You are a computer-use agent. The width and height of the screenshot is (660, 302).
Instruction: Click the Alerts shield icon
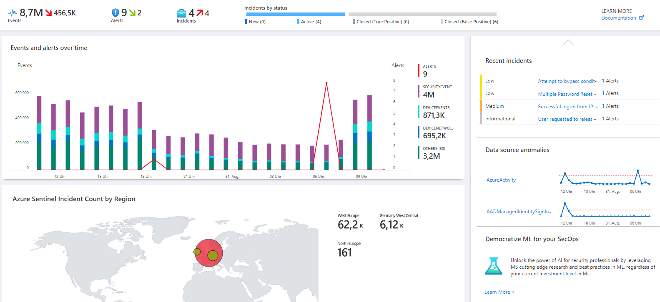(115, 13)
